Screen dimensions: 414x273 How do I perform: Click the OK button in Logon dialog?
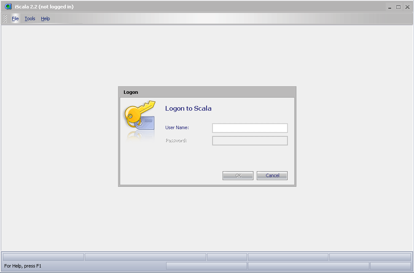(238, 175)
